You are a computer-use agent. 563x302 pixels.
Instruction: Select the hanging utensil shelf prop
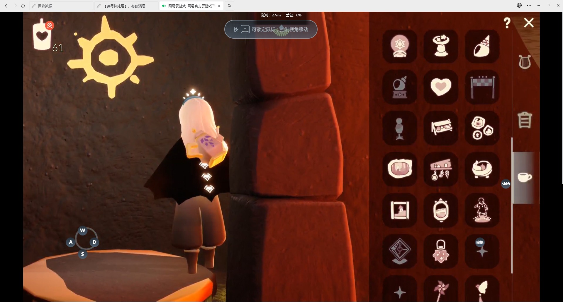coord(441,169)
